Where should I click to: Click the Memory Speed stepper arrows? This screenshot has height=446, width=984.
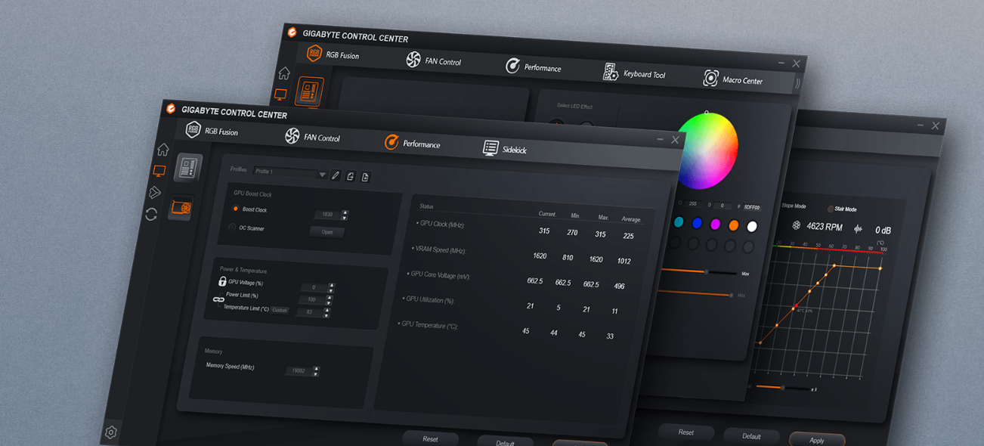[316, 371]
